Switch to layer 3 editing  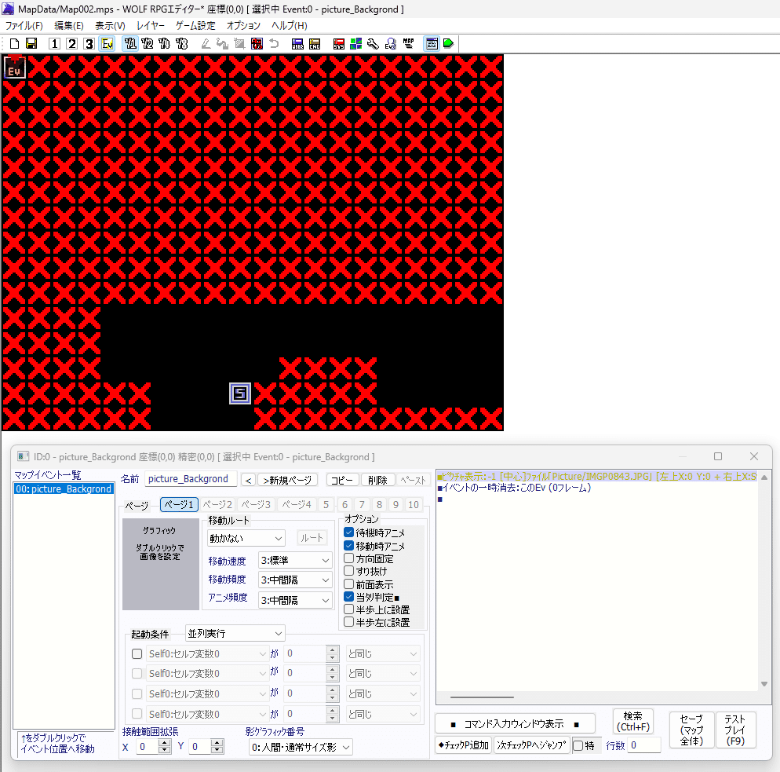click(x=89, y=44)
